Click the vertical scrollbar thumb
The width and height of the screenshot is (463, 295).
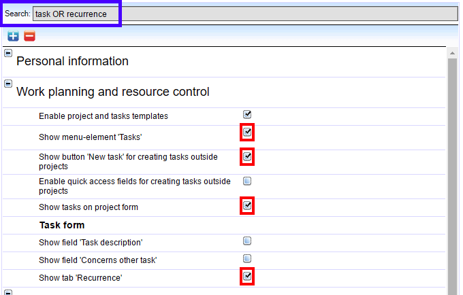coord(452,170)
